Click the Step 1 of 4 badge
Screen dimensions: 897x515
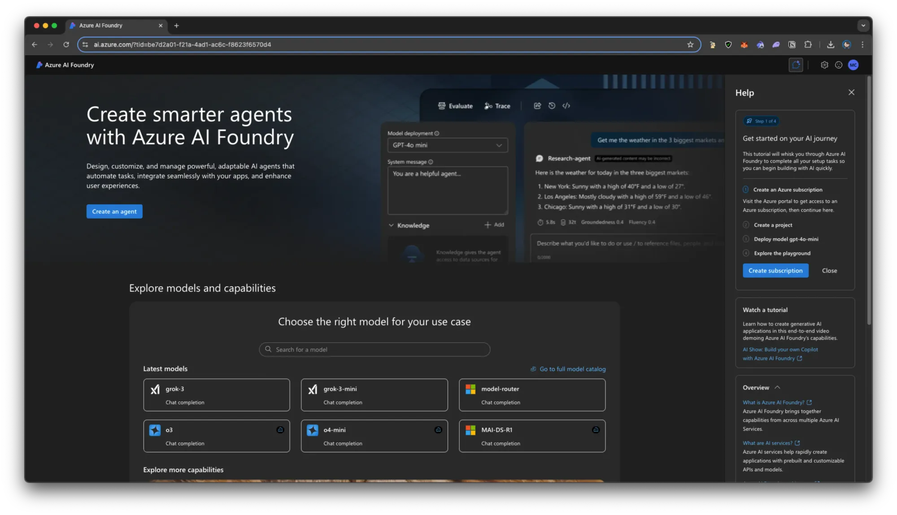point(762,121)
